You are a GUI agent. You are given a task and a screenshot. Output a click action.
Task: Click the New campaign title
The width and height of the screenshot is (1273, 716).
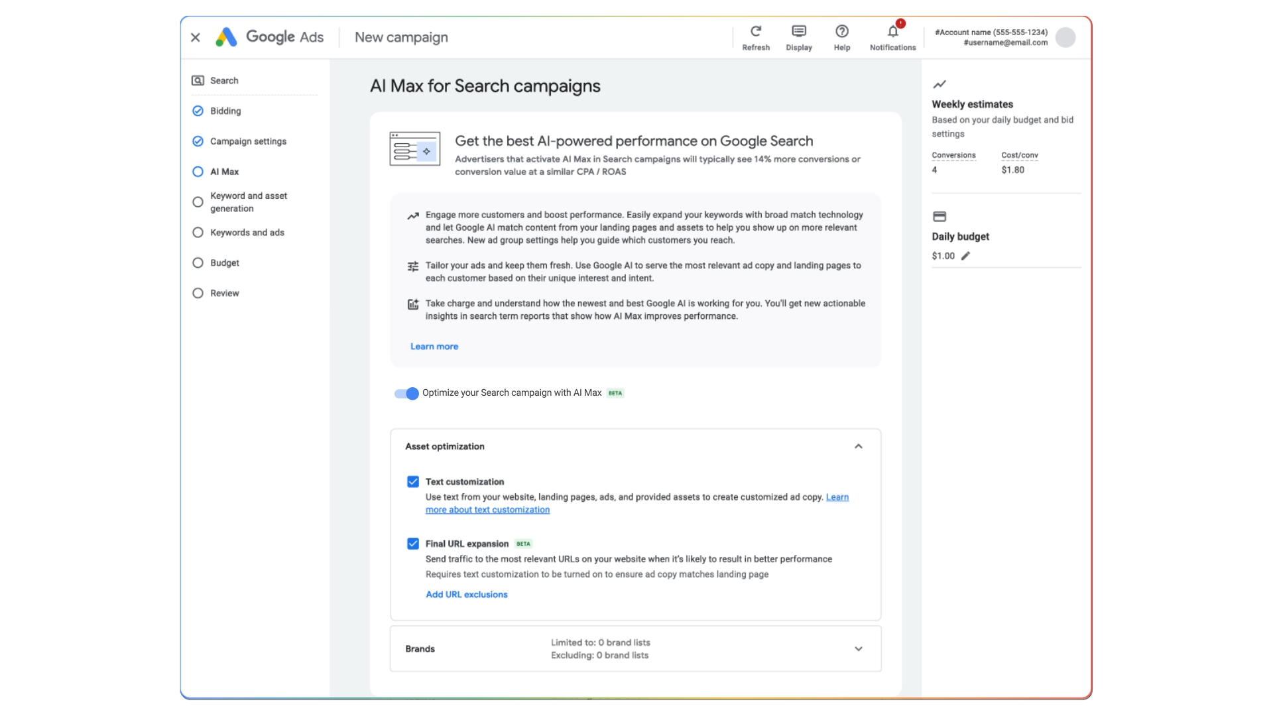pos(402,37)
